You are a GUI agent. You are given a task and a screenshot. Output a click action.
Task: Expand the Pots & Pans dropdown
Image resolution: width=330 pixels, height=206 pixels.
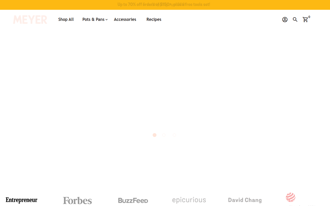tap(95, 20)
